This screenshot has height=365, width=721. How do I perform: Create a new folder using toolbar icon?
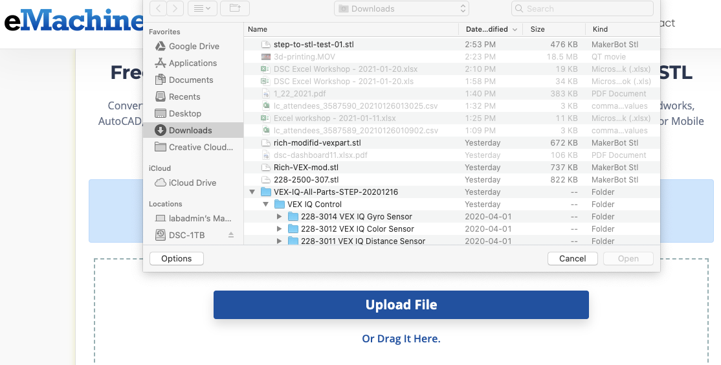[234, 8]
